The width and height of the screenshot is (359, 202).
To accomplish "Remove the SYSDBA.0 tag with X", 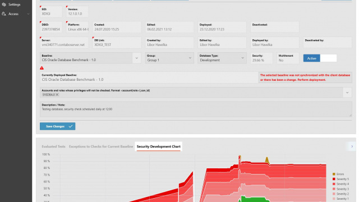I will click(x=57, y=95).
